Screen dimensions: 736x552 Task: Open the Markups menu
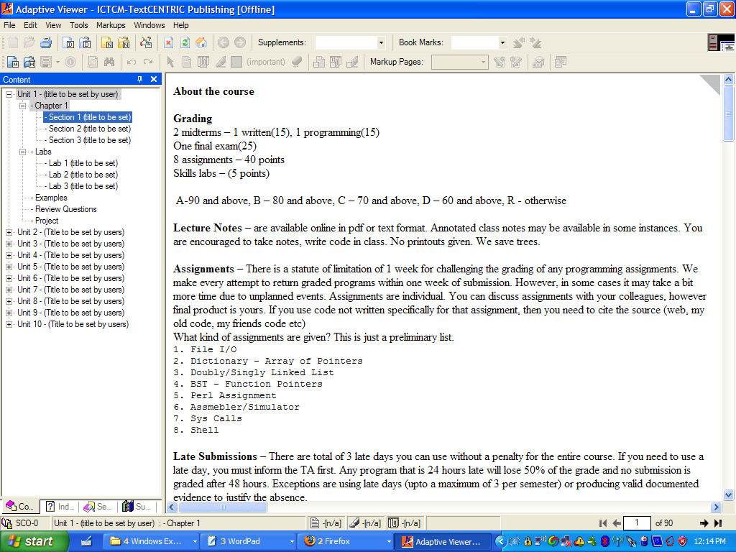[111, 25]
